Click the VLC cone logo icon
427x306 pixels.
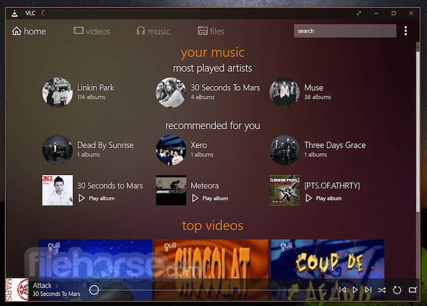click(15, 13)
